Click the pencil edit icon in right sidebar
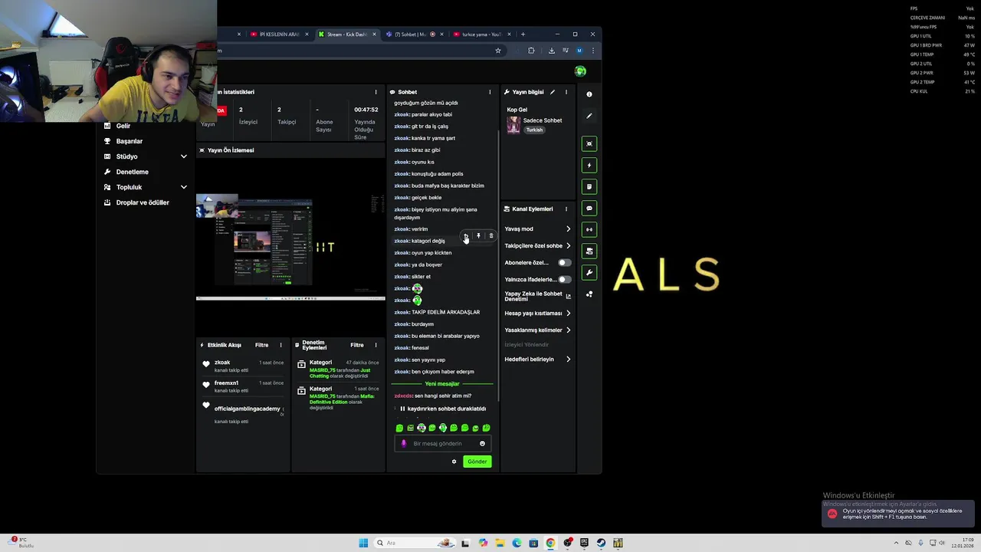This screenshot has width=981, height=552. click(x=589, y=116)
